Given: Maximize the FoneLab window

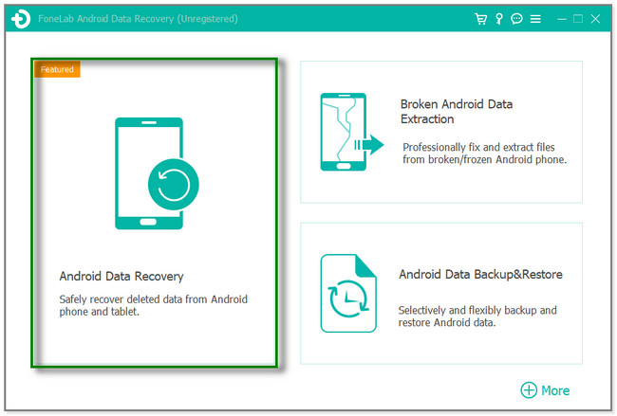Looking at the screenshot, I should (578, 18).
